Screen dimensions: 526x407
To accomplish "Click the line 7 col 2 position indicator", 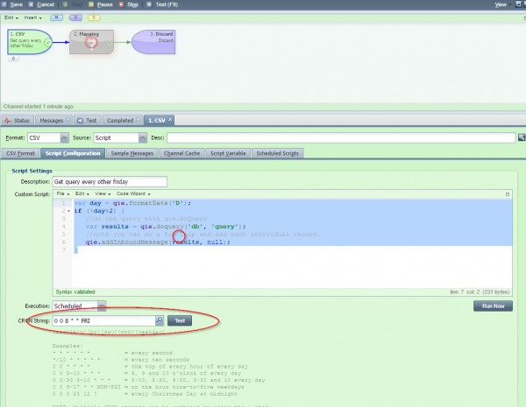I will 480,292.
